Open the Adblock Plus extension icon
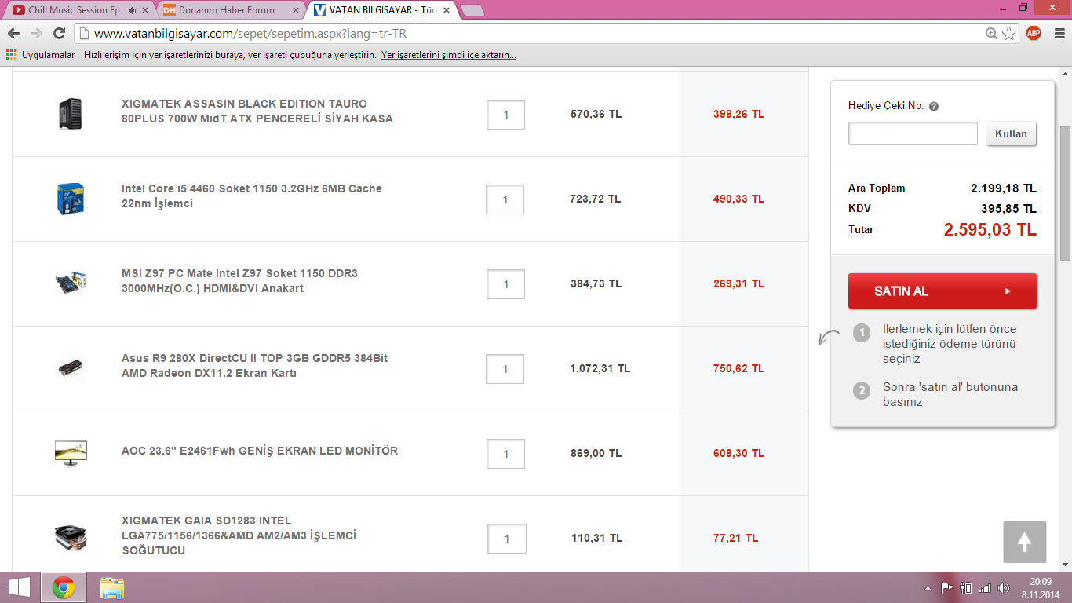 1034,33
